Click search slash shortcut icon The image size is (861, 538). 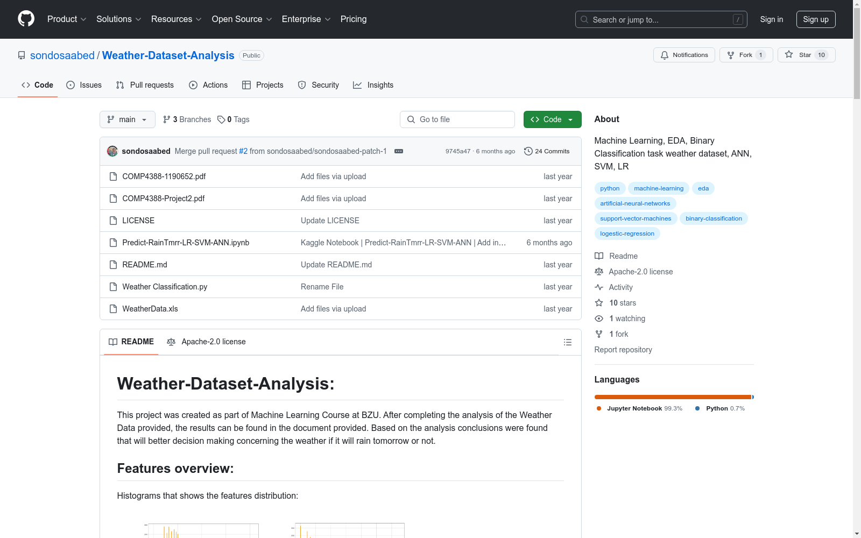point(738,19)
